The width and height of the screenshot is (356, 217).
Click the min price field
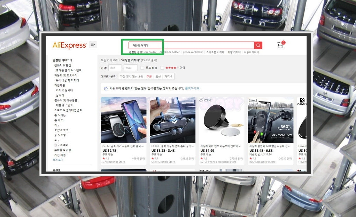[115, 68]
